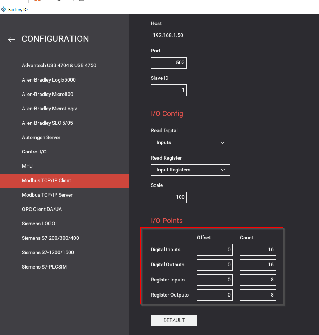This screenshot has height=335, width=319.
Task: Click the Digital Outputs Count field
Action: pos(258,265)
